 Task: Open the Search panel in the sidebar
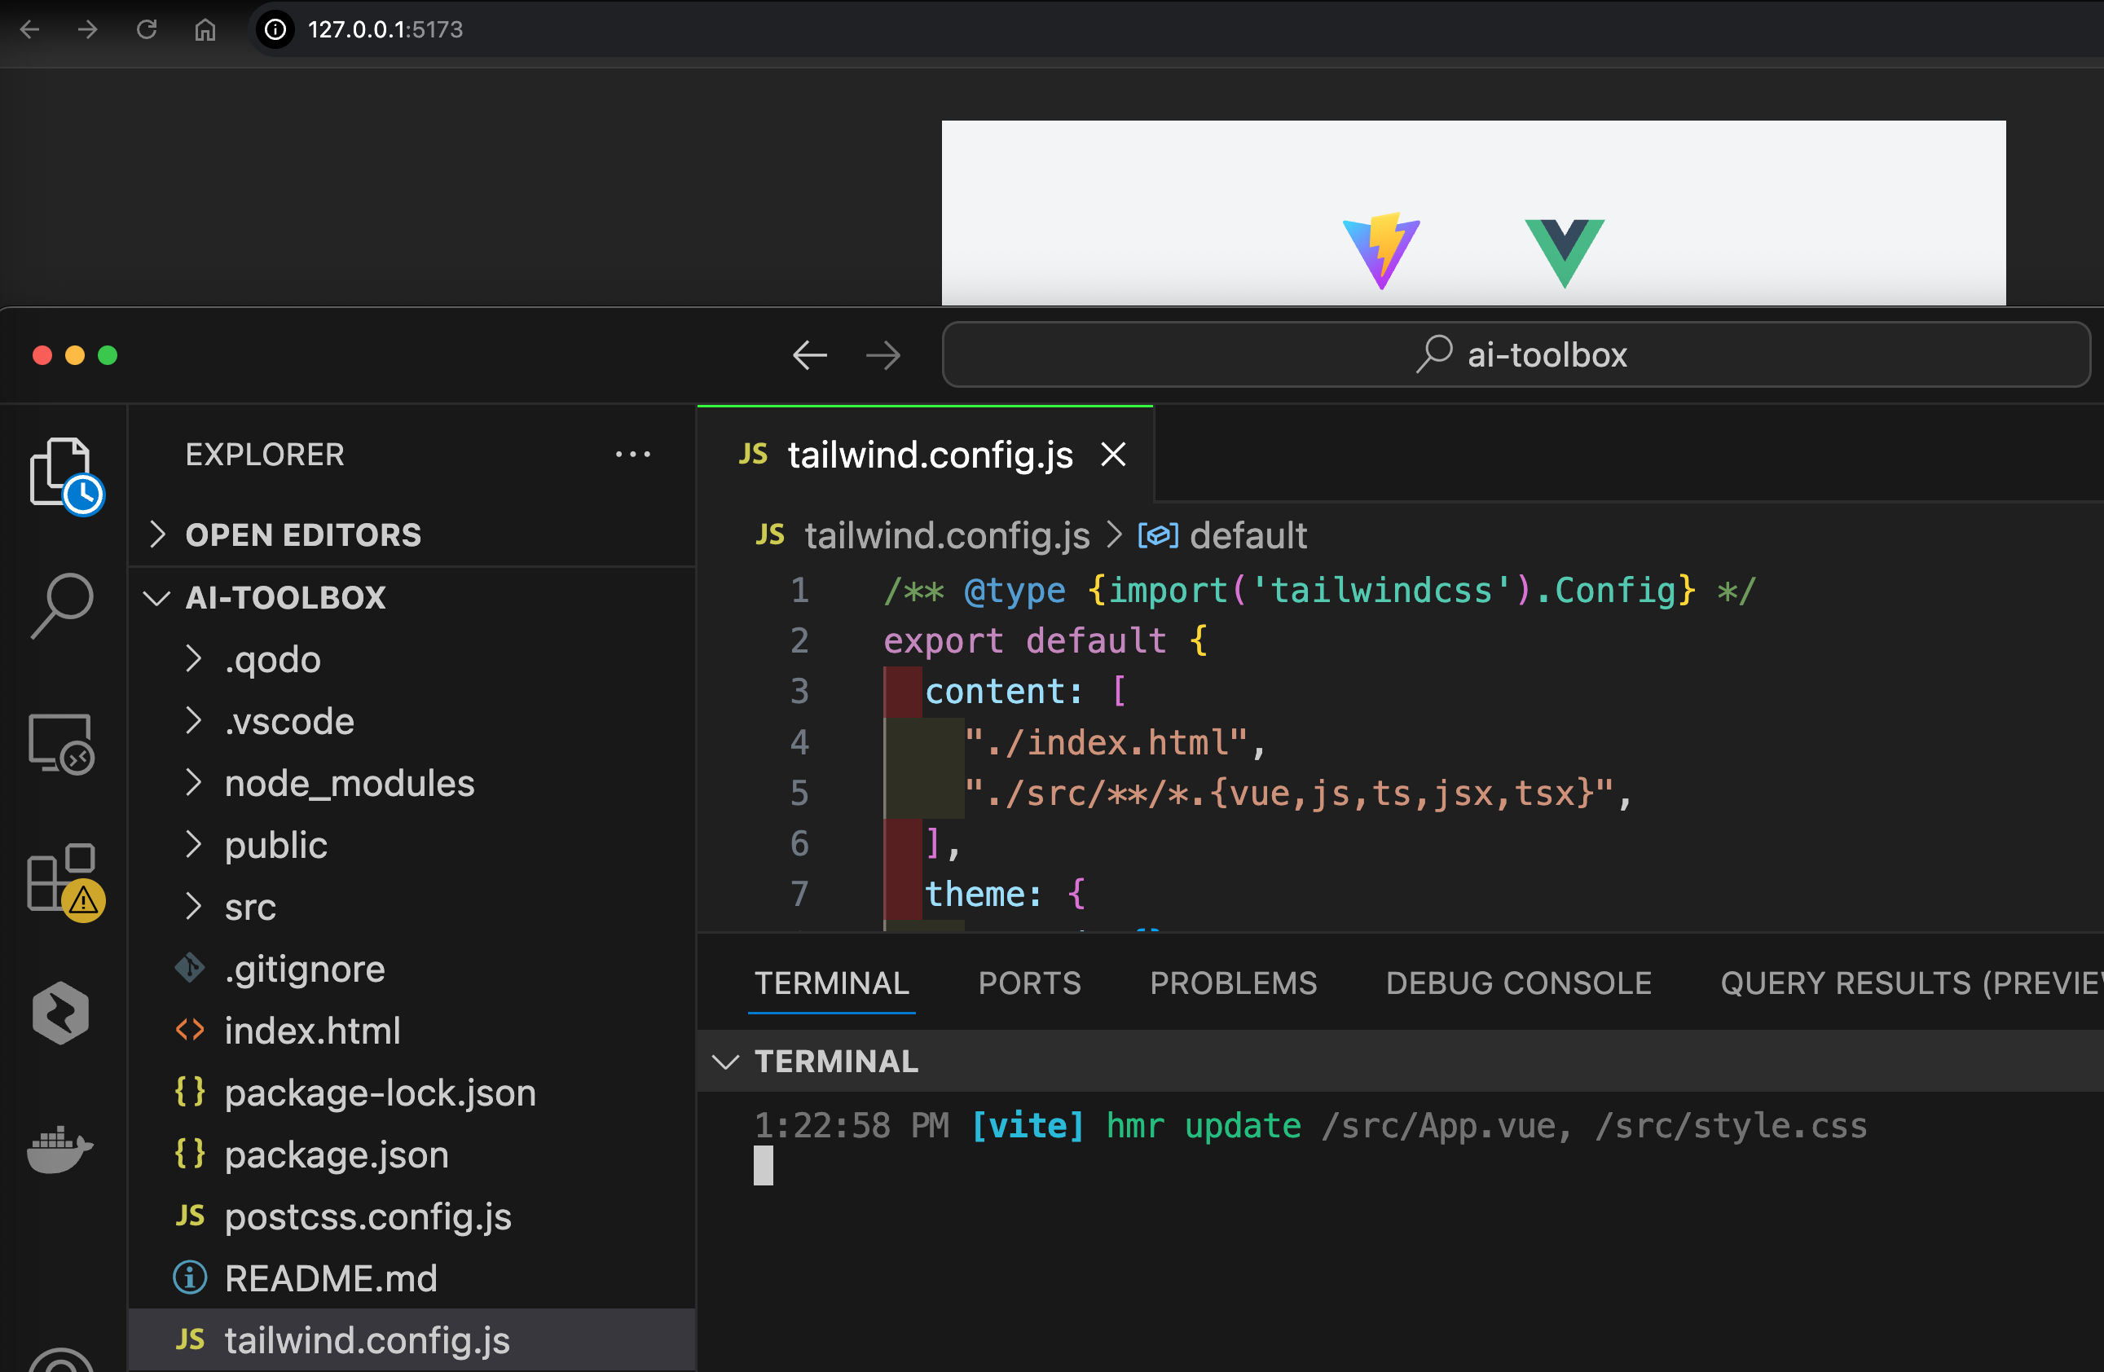[x=62, y=604]
